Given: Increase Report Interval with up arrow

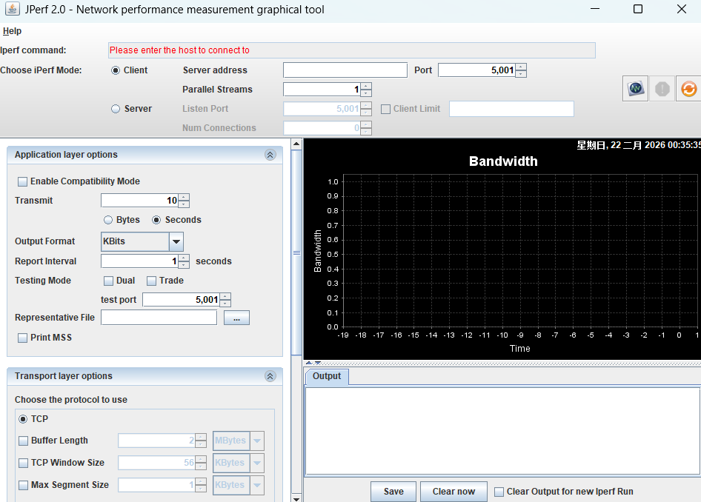Looking at the screenshot, I should coord(184,258).
